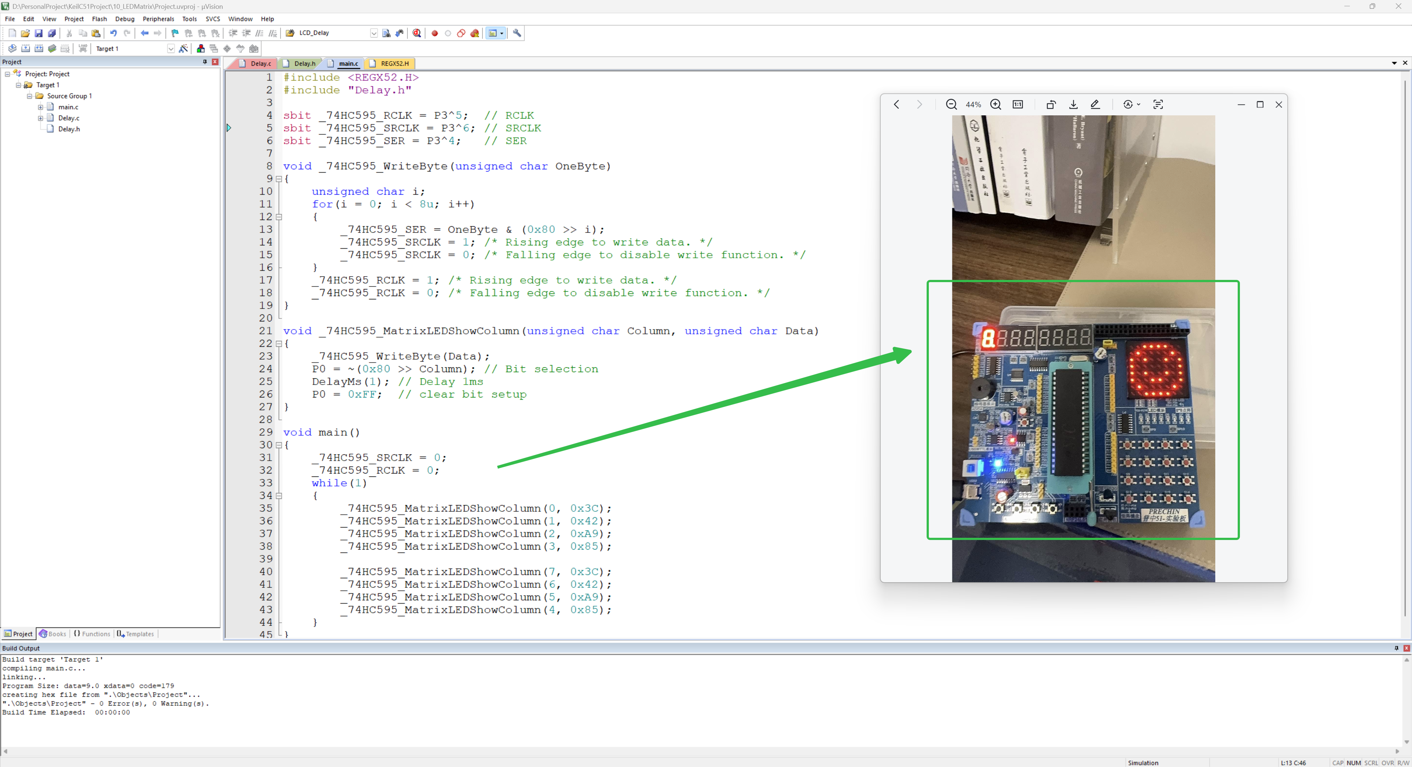Viewport: 1412px width, 767px height.
Task: Paste from clipboard in toolbar
Action: 96,33
